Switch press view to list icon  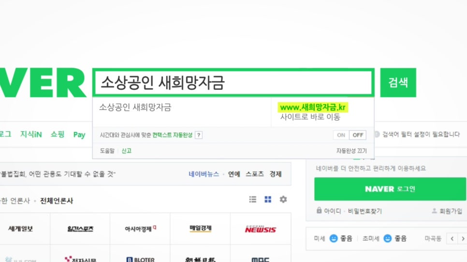tap(252, 199)
